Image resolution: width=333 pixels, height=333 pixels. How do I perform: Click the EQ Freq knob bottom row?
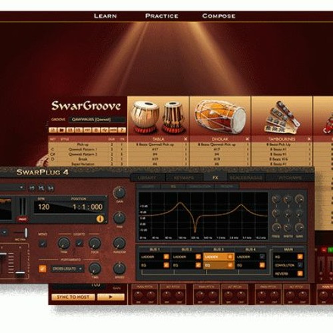[x=276, y=228]
